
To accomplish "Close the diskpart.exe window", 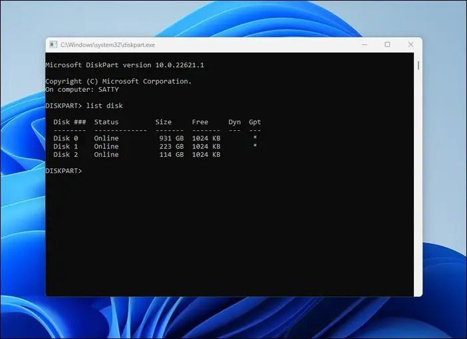I will [410, 45].
